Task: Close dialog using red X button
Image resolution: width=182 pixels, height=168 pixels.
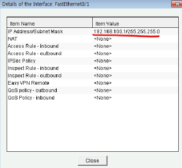Action: click(x=177, y=4)
